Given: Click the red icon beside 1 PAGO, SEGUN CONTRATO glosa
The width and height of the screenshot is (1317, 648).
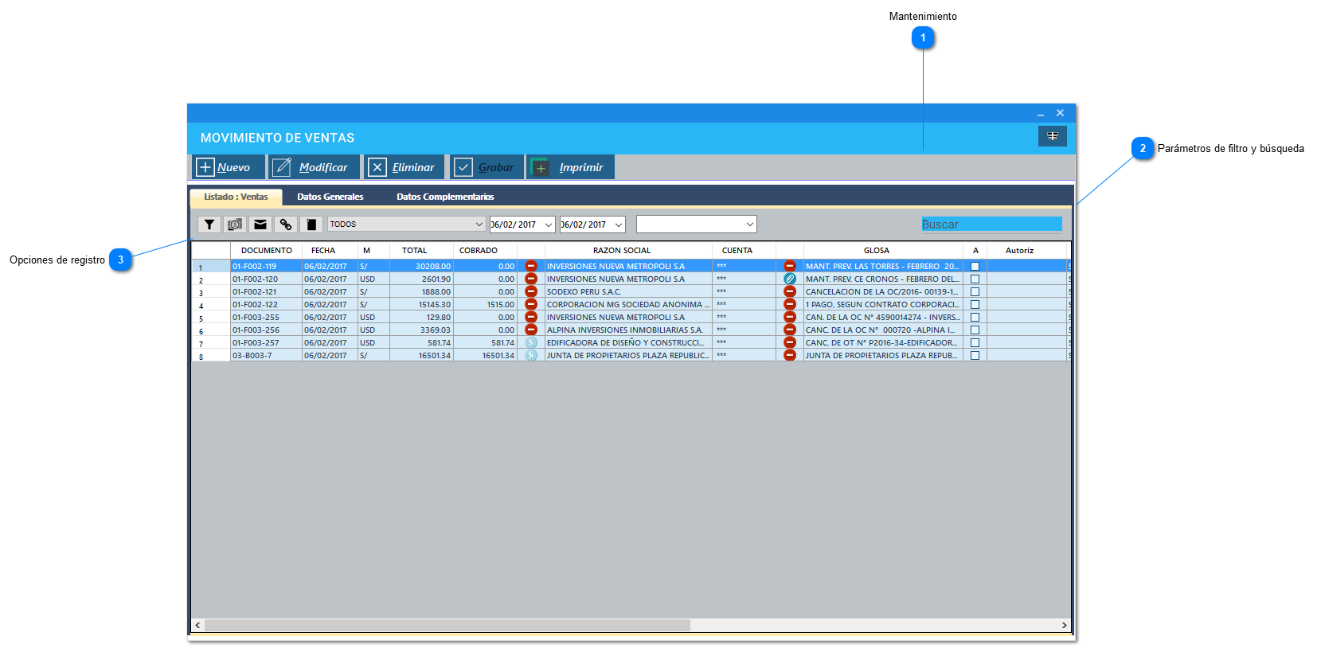Looking at the screenshot, I should (x=790, y=304).
